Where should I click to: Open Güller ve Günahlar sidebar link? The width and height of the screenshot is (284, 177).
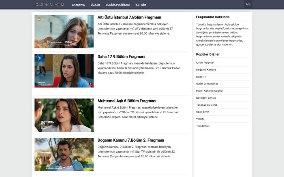(207, 84)
